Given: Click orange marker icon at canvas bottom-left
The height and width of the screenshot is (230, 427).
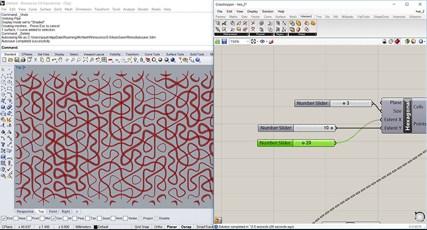Looking at the screenshot, I should (x=218, y=220).
